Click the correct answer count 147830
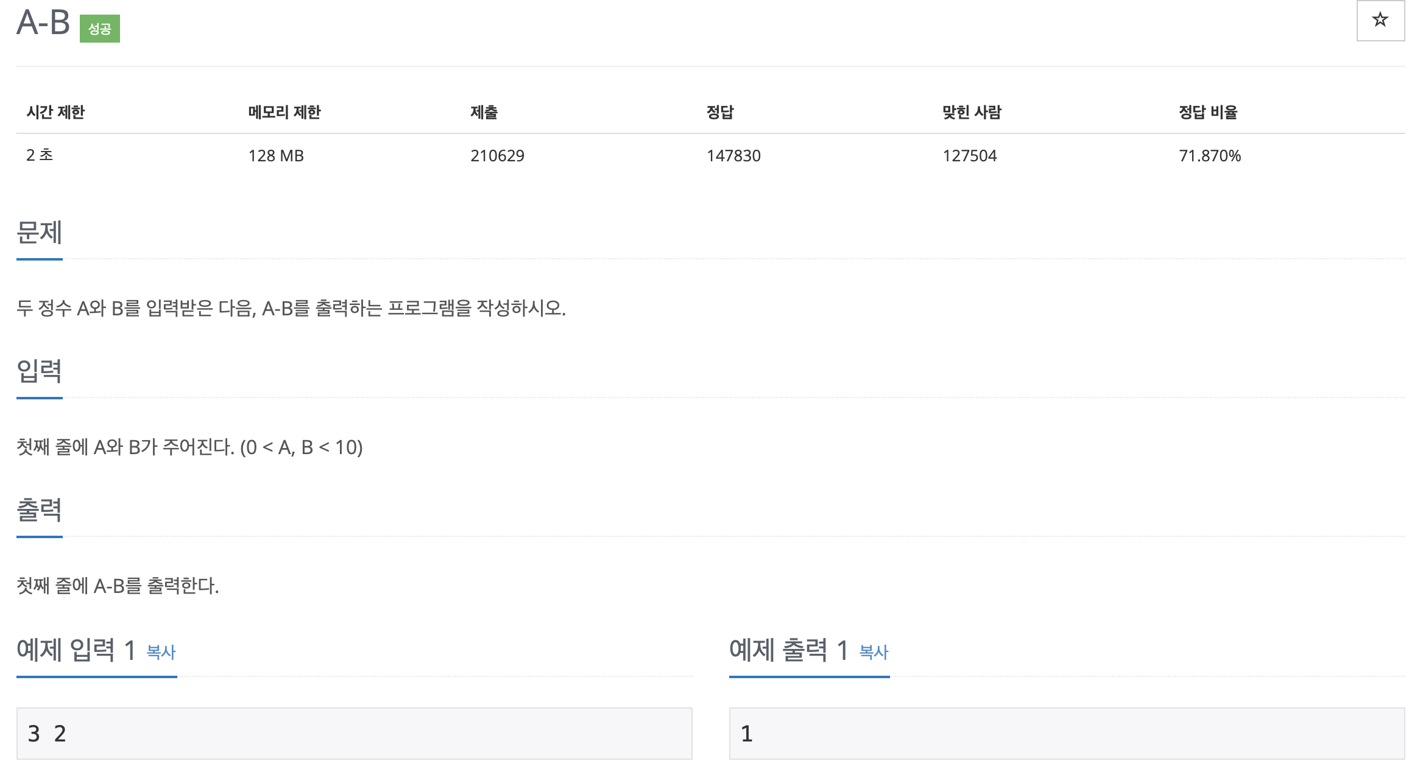 point(733,156)
